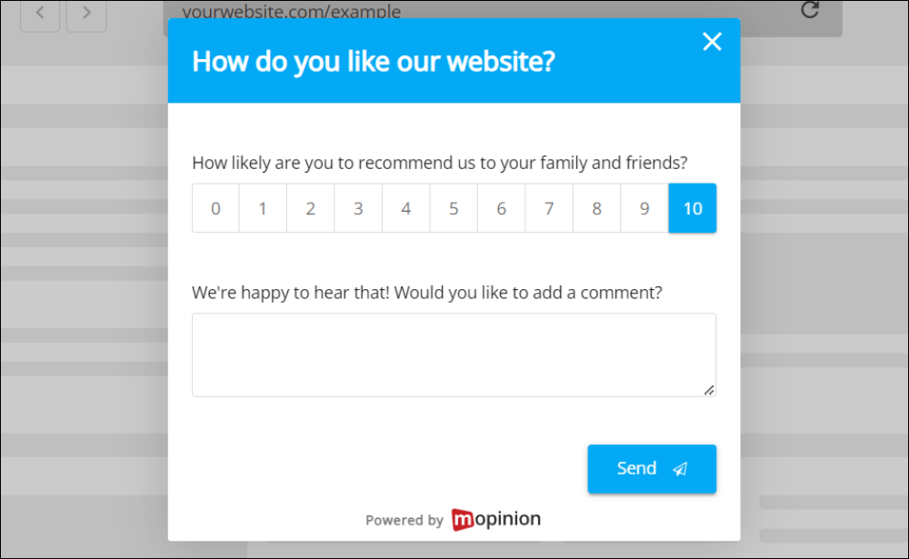Pick score 3 on the scale

(x=358, y=208)
